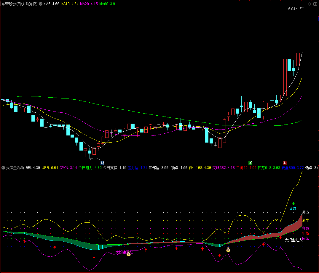Click the yellow 疯牛 level label
This screenshot has height=273, width=319.
305,220
